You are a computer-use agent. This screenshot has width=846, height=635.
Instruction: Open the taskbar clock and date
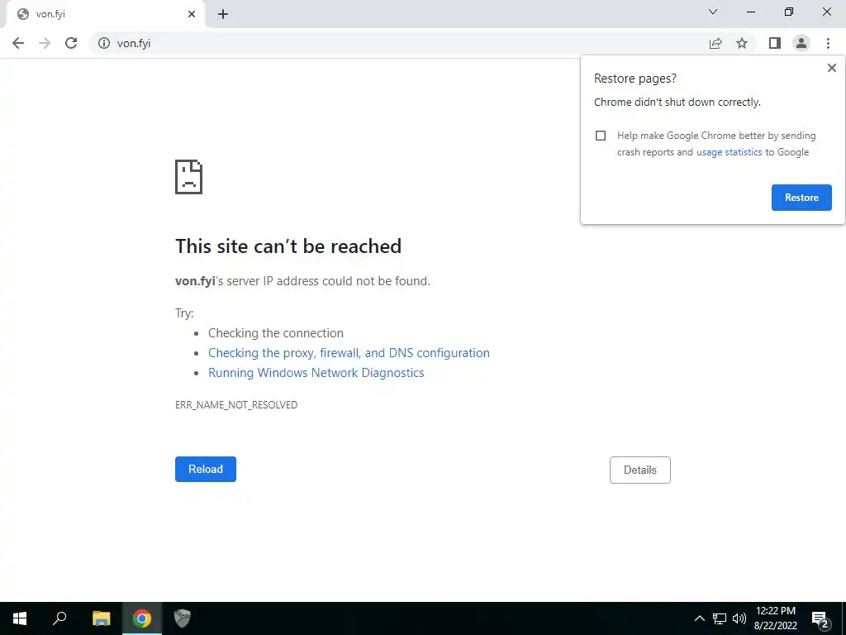click(x=775, y=618)
